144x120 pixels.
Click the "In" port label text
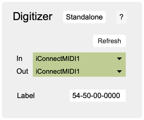click(19, 58)
